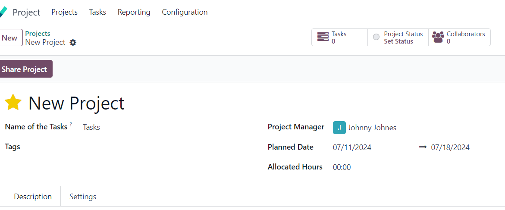Go back via Projects breadcrumb link
The image size is (505, 210).
pyautogui.click(x=38, y=34)
